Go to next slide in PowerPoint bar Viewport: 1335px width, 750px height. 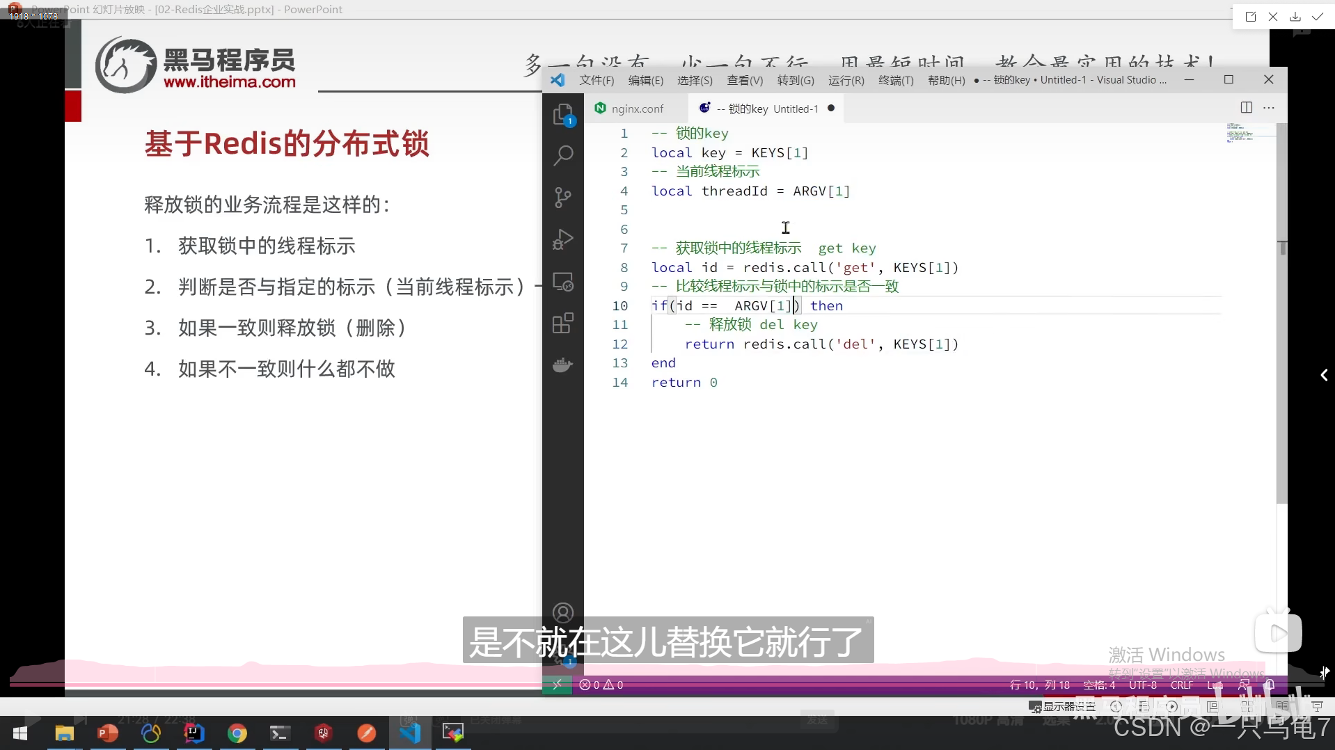1171,706
